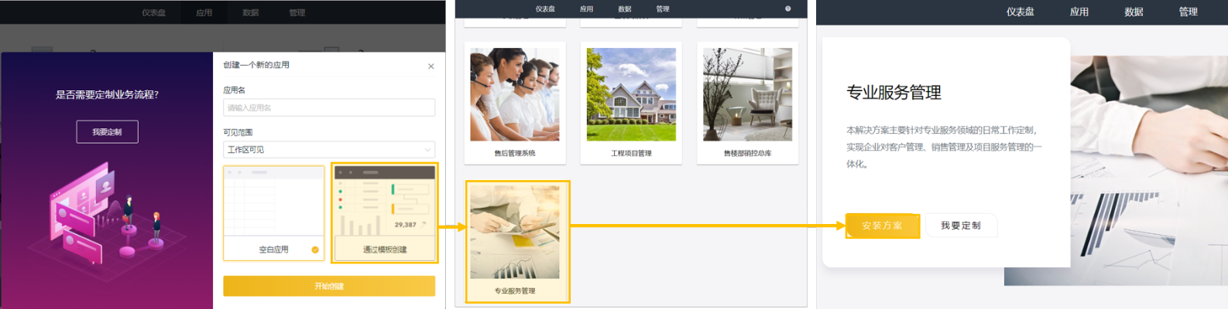This screenshot has width=1228, height=309.
Task: Click the yellow 安装方案 install button
Action: 882,226
